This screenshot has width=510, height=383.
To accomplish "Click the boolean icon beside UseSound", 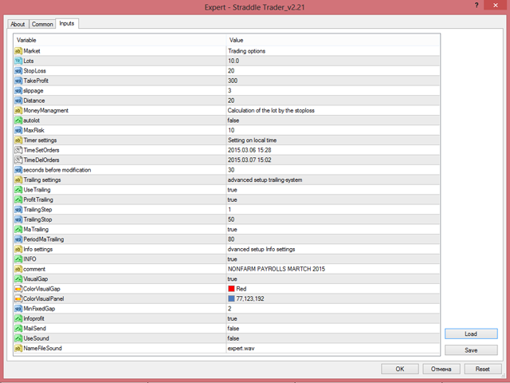I will 18,338.
